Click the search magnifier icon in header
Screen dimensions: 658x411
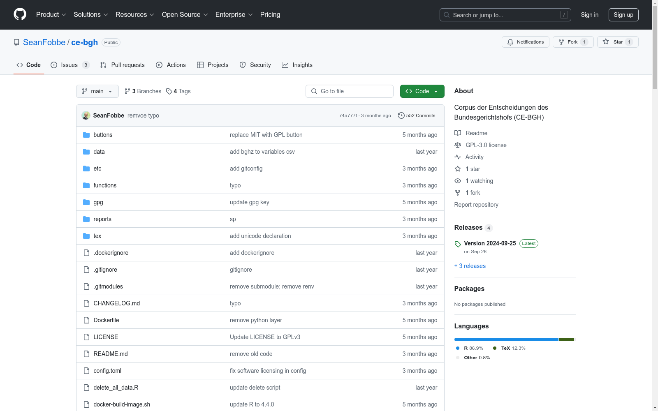click(447, 15)
